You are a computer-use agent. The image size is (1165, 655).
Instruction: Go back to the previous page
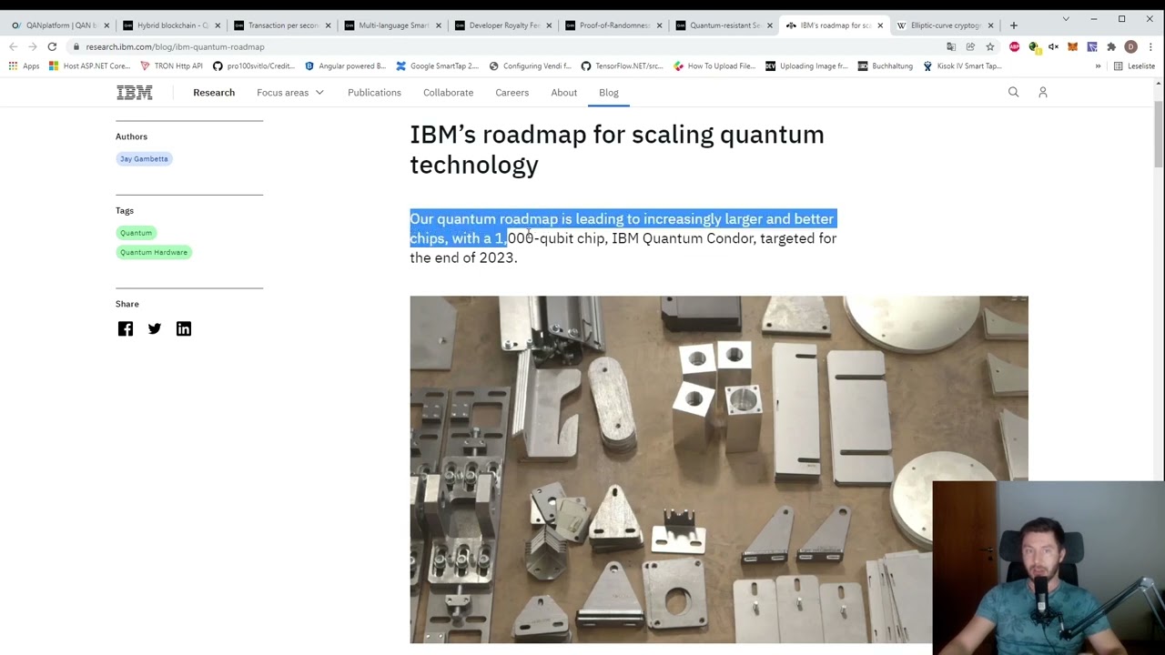click(13, 46)
